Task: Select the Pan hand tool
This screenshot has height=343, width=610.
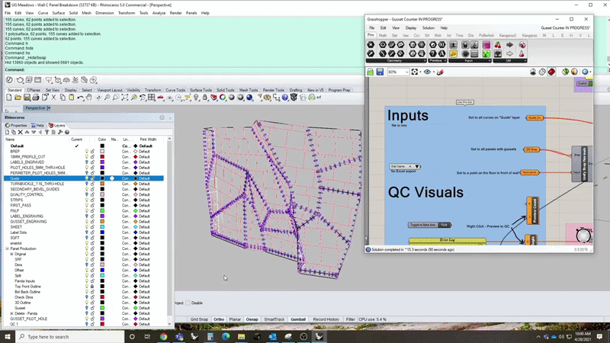Action: [89, 98]
